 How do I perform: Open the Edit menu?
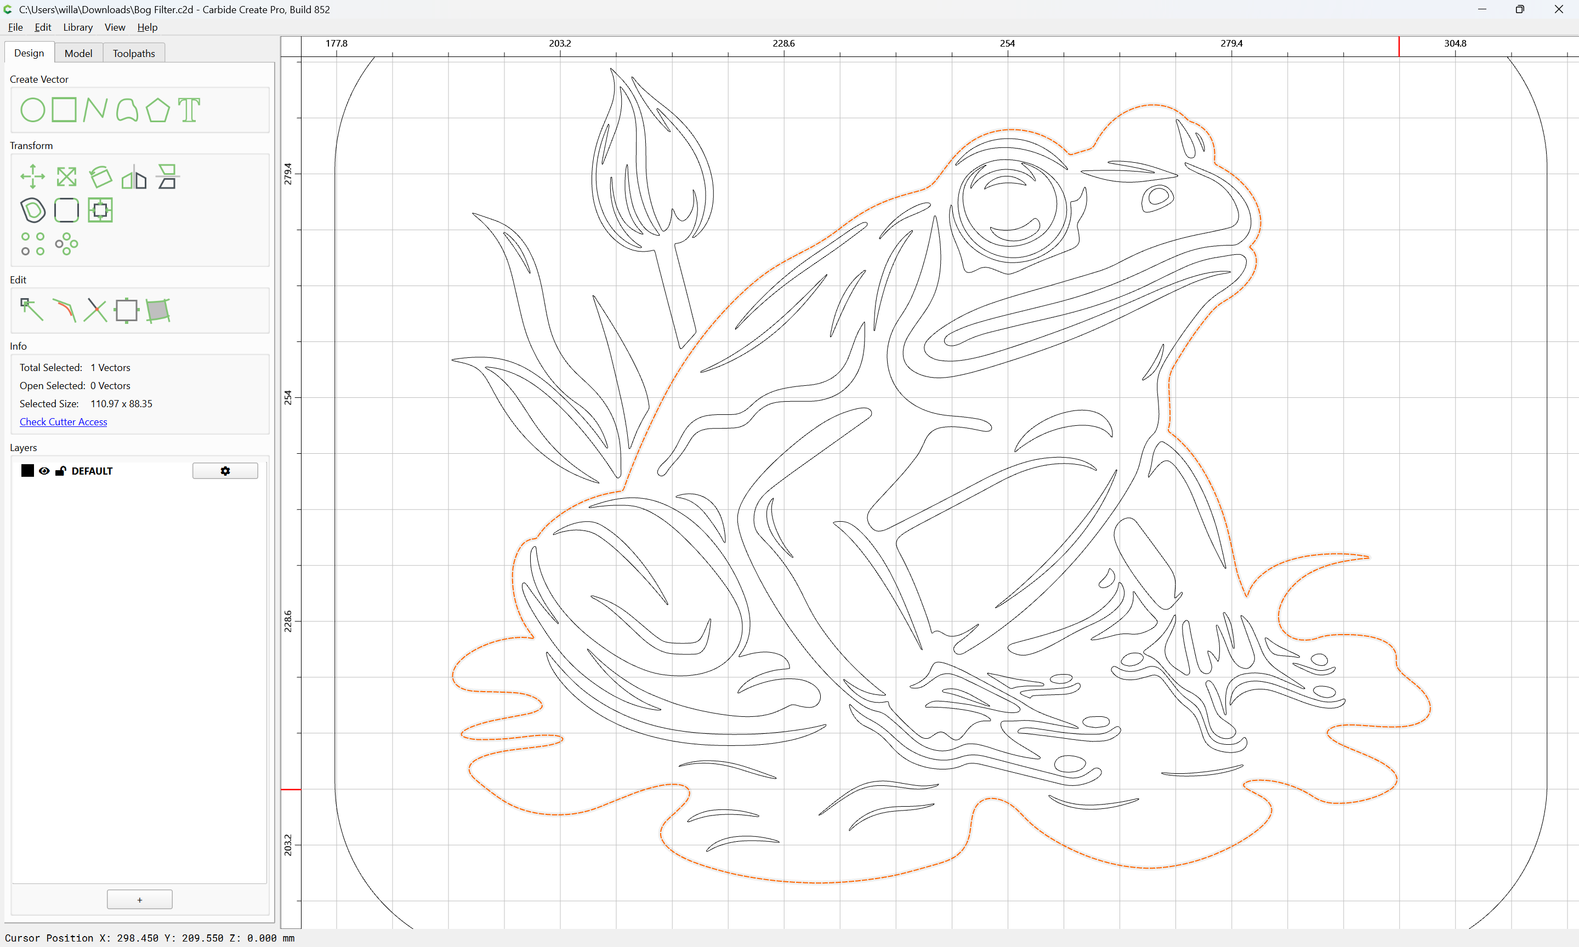[x=43, y=27]
